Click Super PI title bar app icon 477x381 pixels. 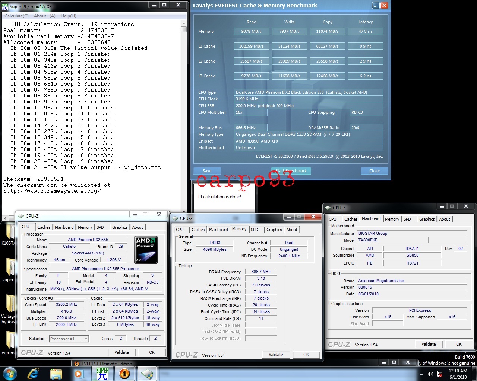pos(5,6)
